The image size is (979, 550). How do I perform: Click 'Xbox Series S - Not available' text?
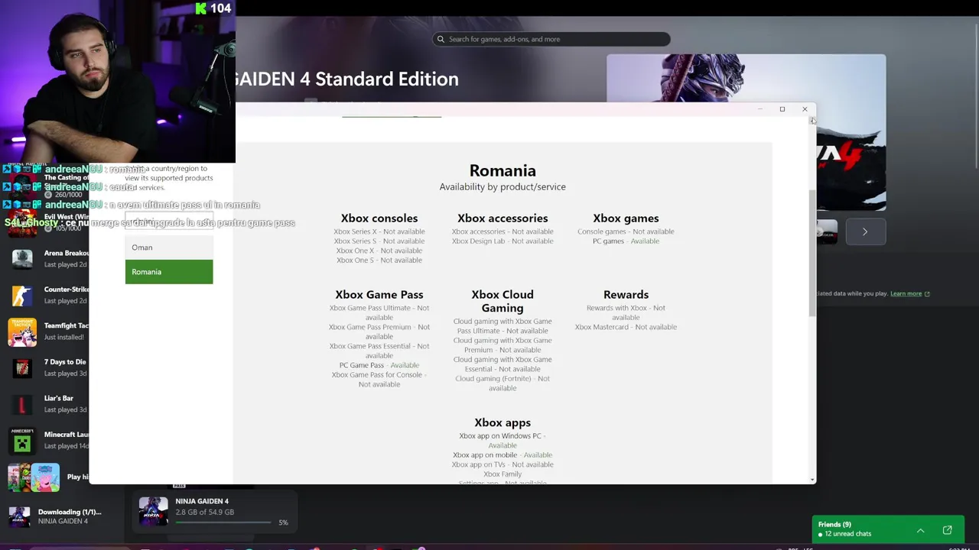click(x=379, y=241)
